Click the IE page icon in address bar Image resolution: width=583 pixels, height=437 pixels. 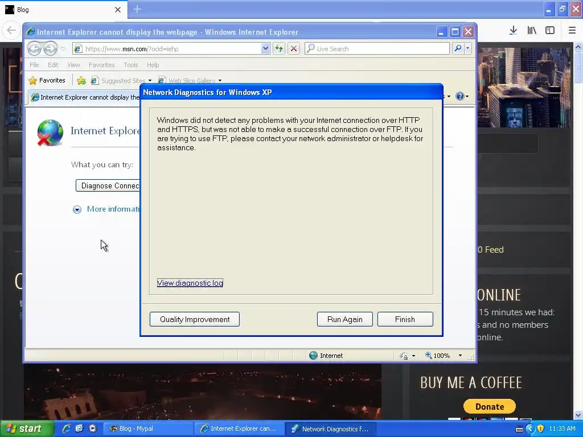(x=77, y=49)
